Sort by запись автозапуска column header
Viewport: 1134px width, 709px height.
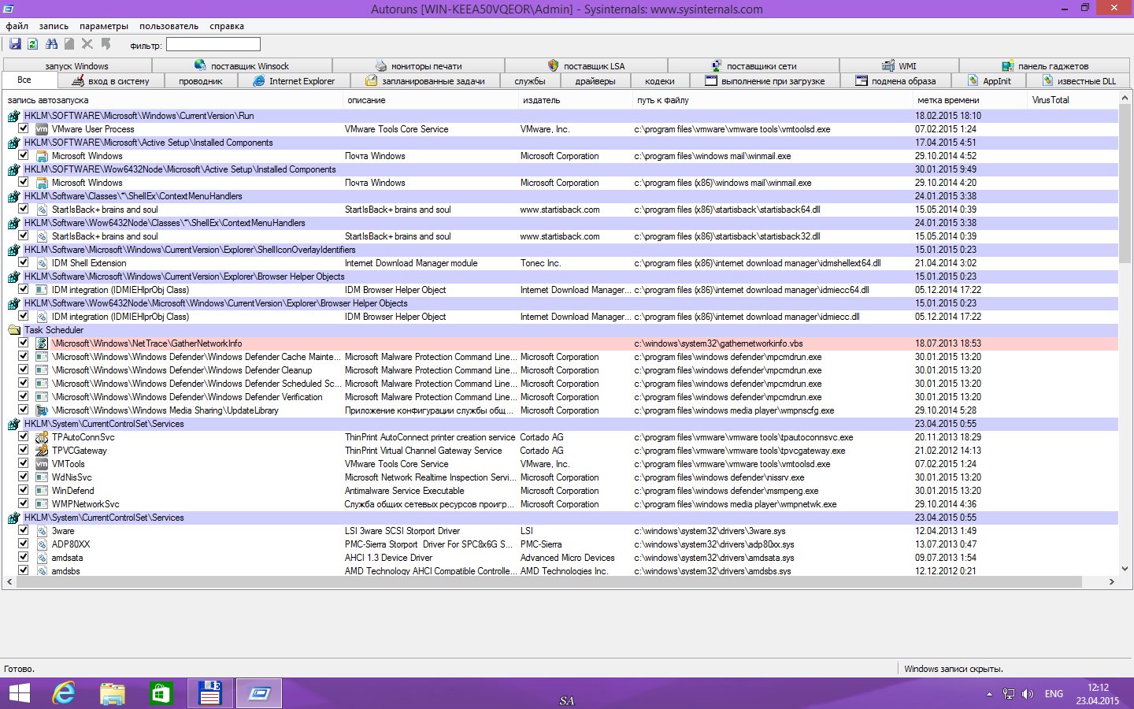coord(173,100)
